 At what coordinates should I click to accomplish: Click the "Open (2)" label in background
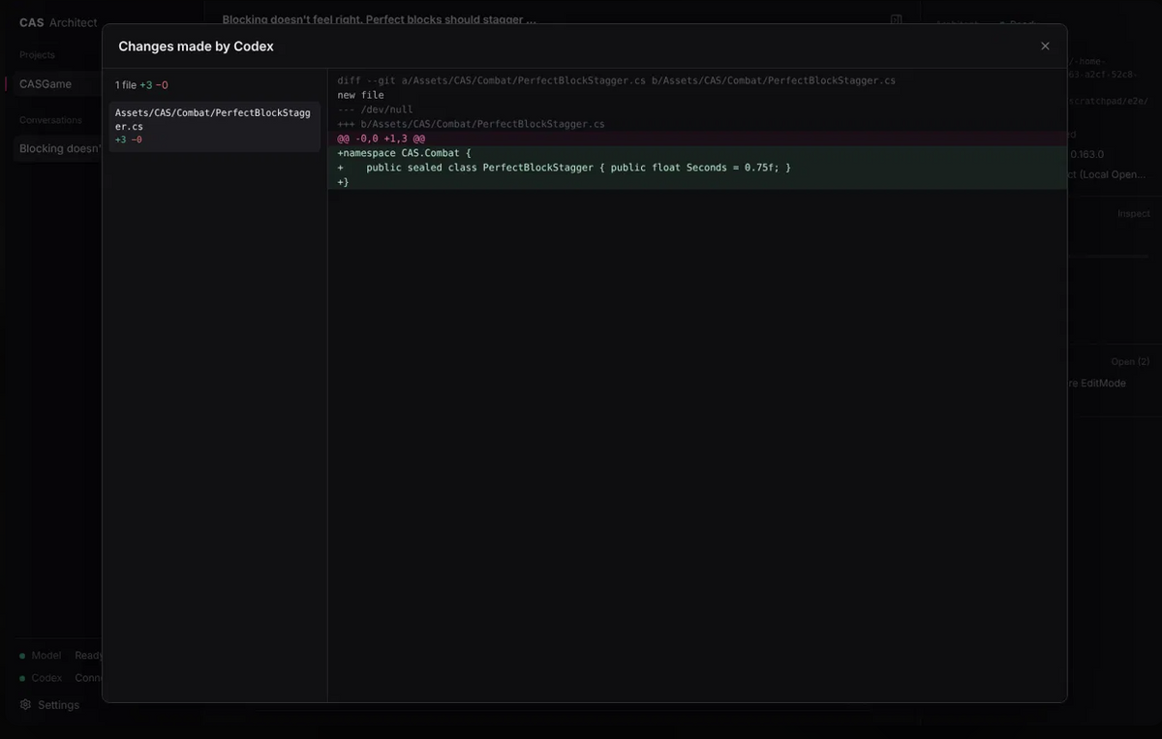click(x=1130, y=361)
